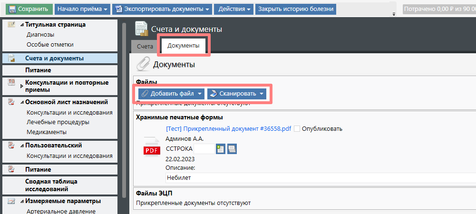Open the Прикрепленный документ #36558.pdf link
Image resolution: width=476 pixels, height=214 pixels.
point(228,129)
